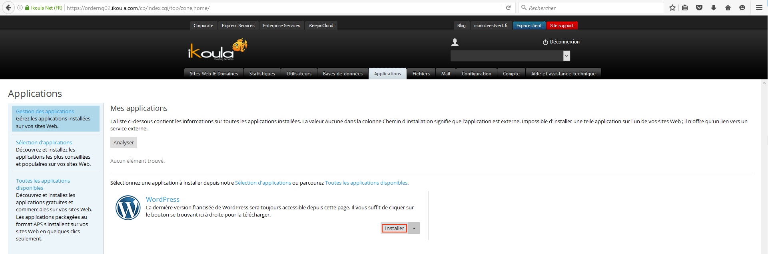Screen dimensions: 768x254
Task: Expand the account selector dropdown
Action: click(x=566, y=56)
